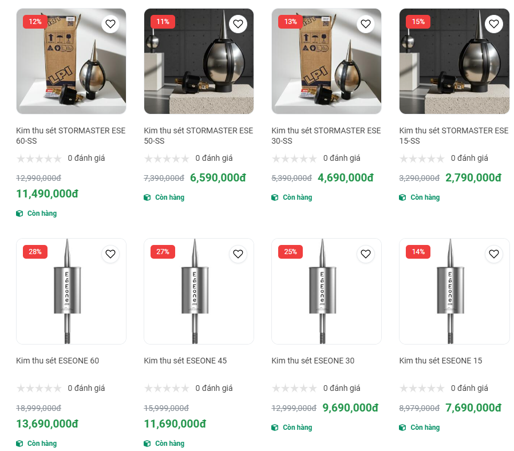The width and height of the screenshot is (514, 451).
Task: Toggle wishlist heart on ESEONE 15
Action: 493,254
